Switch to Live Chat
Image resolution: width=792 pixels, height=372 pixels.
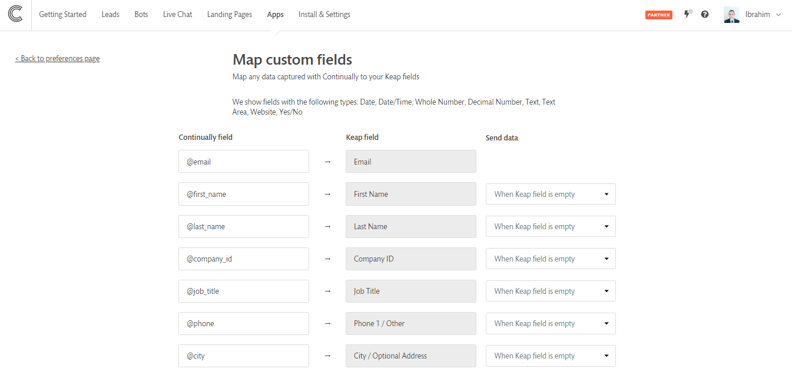click(177, 14)
